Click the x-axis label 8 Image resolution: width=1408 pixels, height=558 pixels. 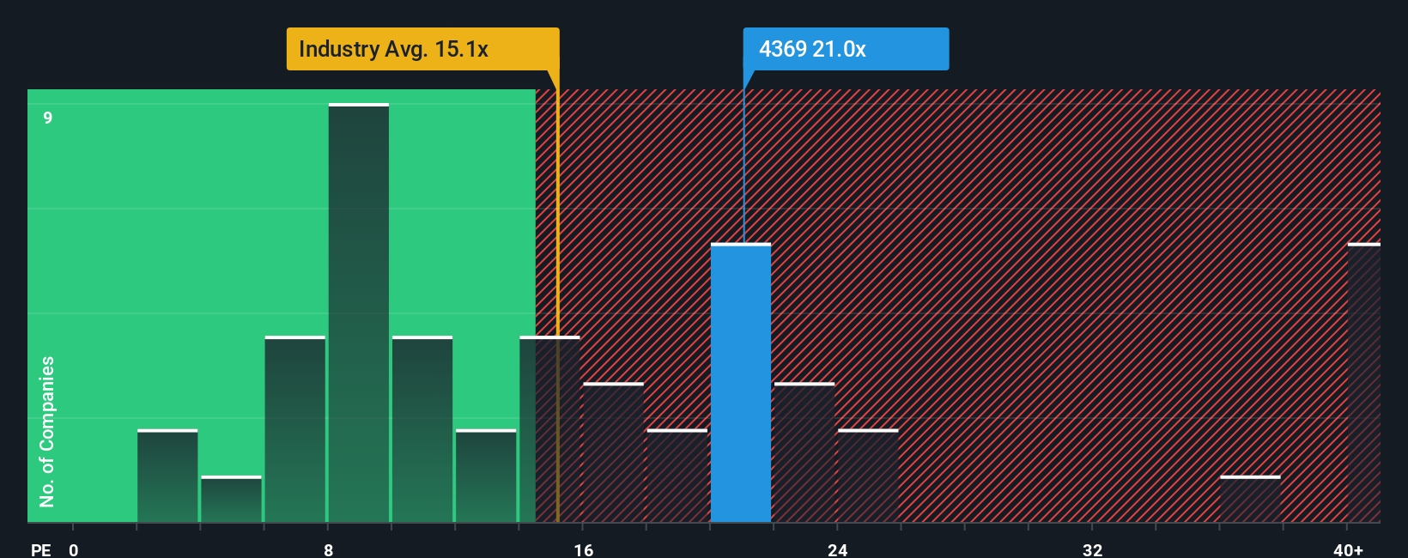coord(329,549)
